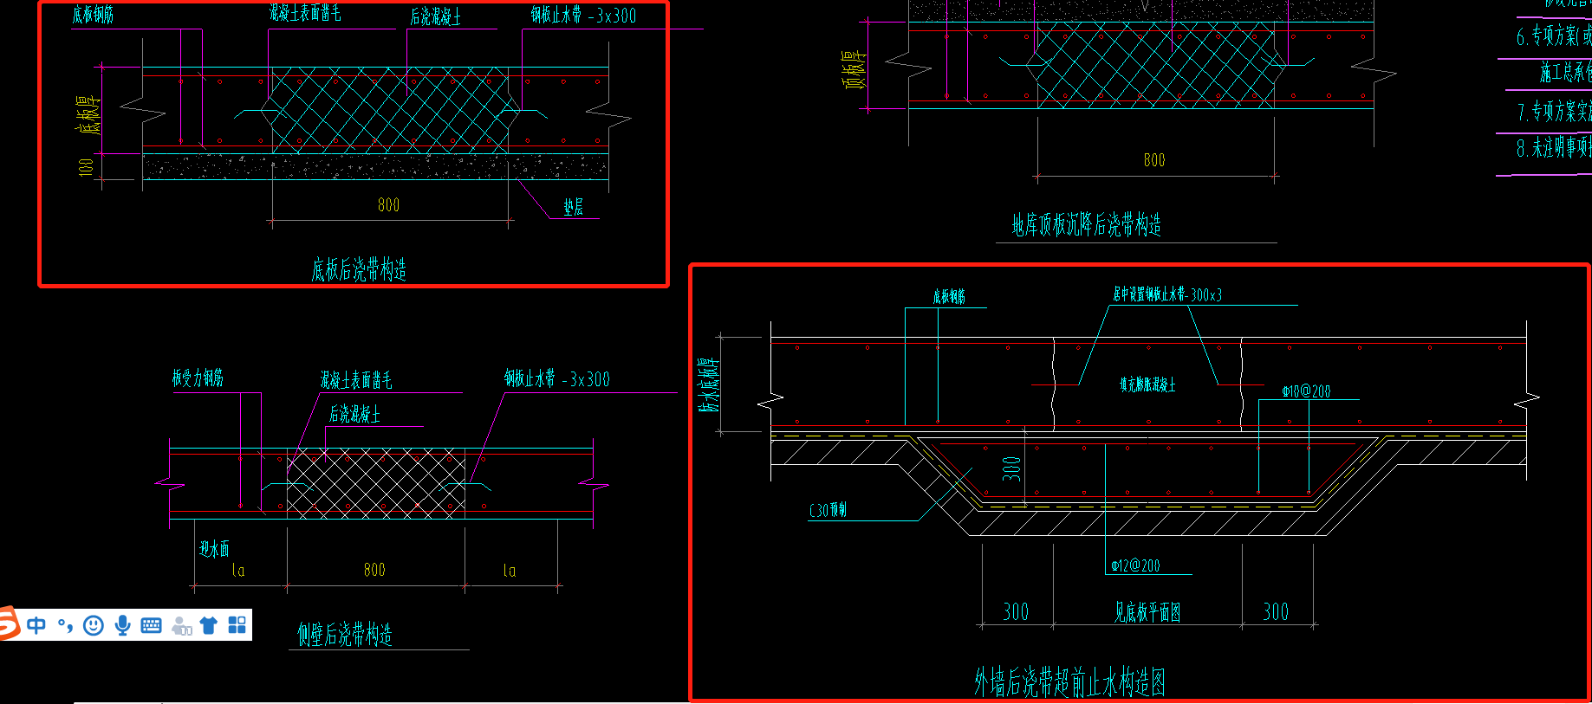Select the '100' cushion thickness dimension

[86, 167]
